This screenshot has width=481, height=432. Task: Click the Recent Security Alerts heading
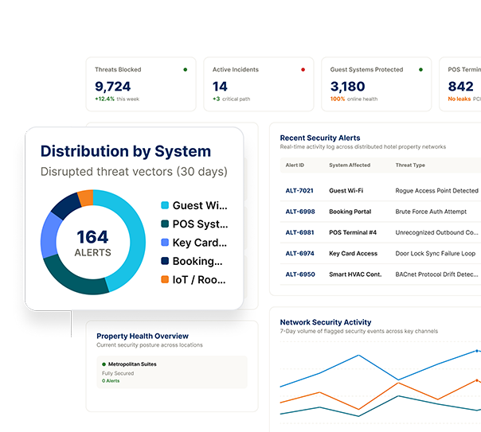point(320,138)
